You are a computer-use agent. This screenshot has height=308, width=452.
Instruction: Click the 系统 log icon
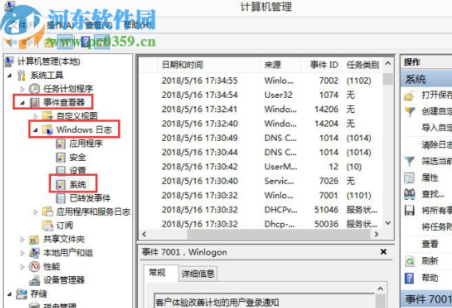pos(61,185)
